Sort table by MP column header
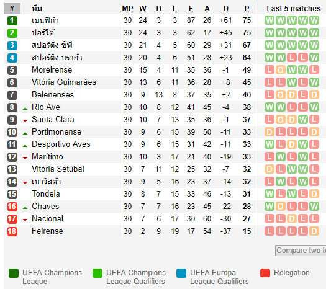The height and width of the screenshot is (289, 326). click(127, 9)
